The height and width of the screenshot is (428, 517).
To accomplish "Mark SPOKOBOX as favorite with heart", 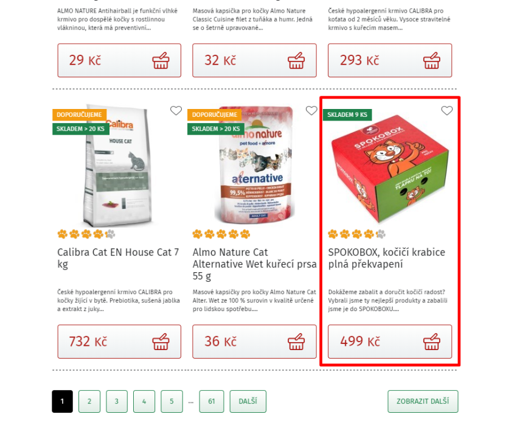I will pos(447,111).
